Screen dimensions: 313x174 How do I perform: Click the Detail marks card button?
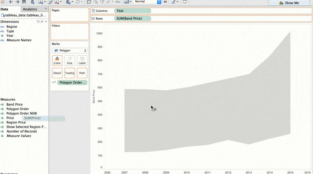[57, 73]
